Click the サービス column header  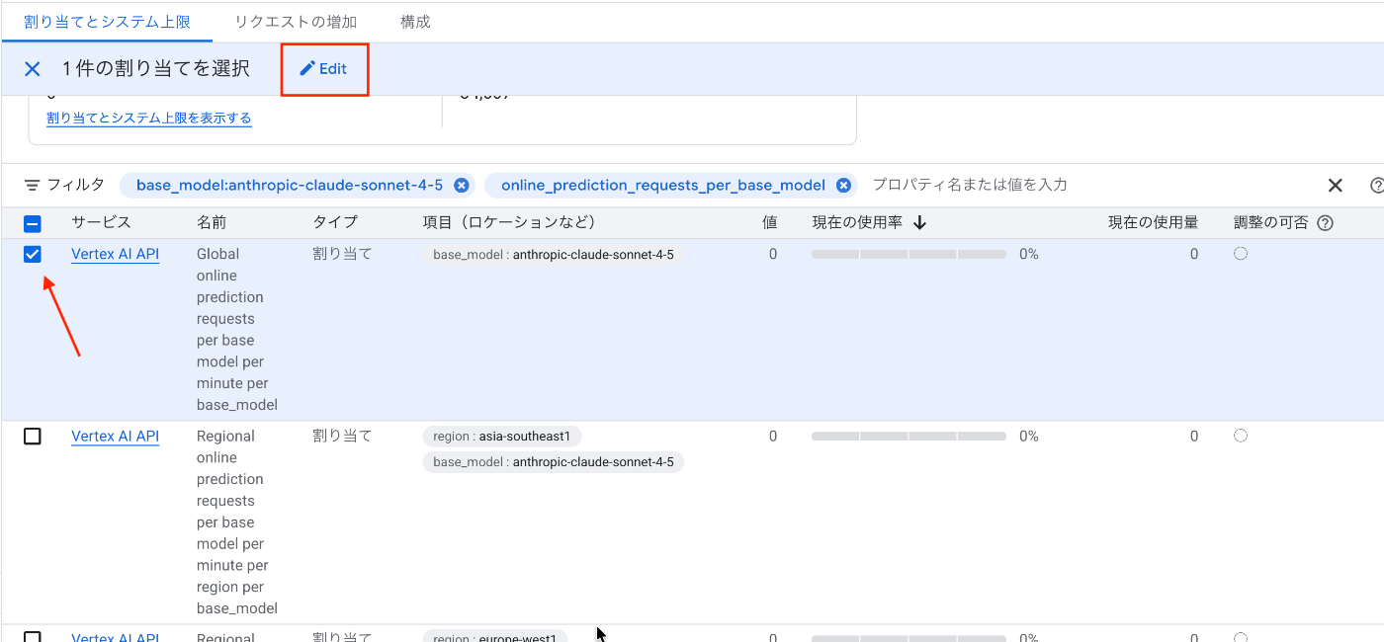tap(101, 222)
